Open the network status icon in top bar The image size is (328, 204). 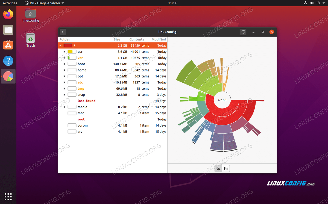coord(306,3)
